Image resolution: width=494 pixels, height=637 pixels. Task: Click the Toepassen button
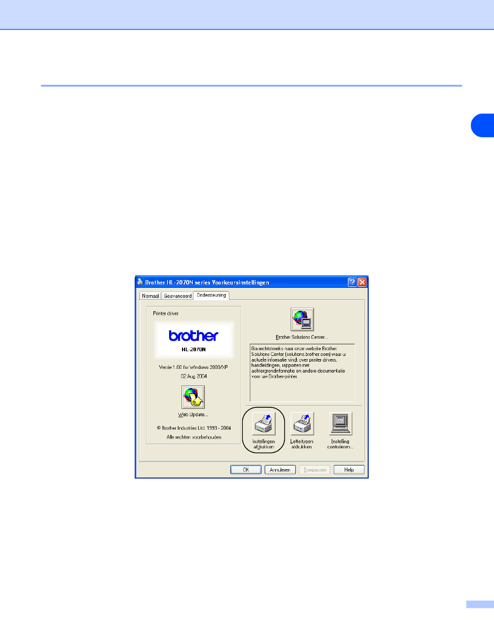click(315, 470)
